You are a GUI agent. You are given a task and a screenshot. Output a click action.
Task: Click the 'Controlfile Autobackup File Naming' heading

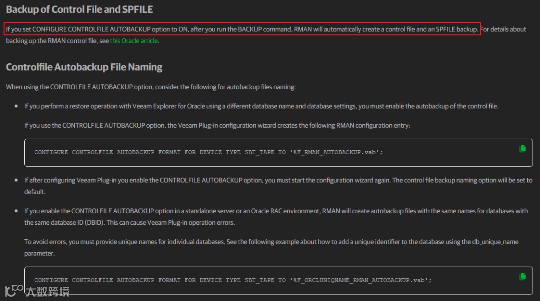pyautogui.click(x=84, y=67)
